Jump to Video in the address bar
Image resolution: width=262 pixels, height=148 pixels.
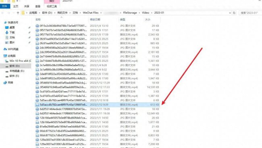pyautogui.click(x=146, y=13)
